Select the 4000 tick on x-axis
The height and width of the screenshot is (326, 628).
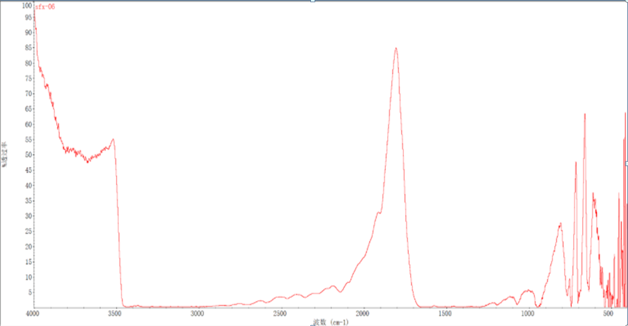point(33,314)
